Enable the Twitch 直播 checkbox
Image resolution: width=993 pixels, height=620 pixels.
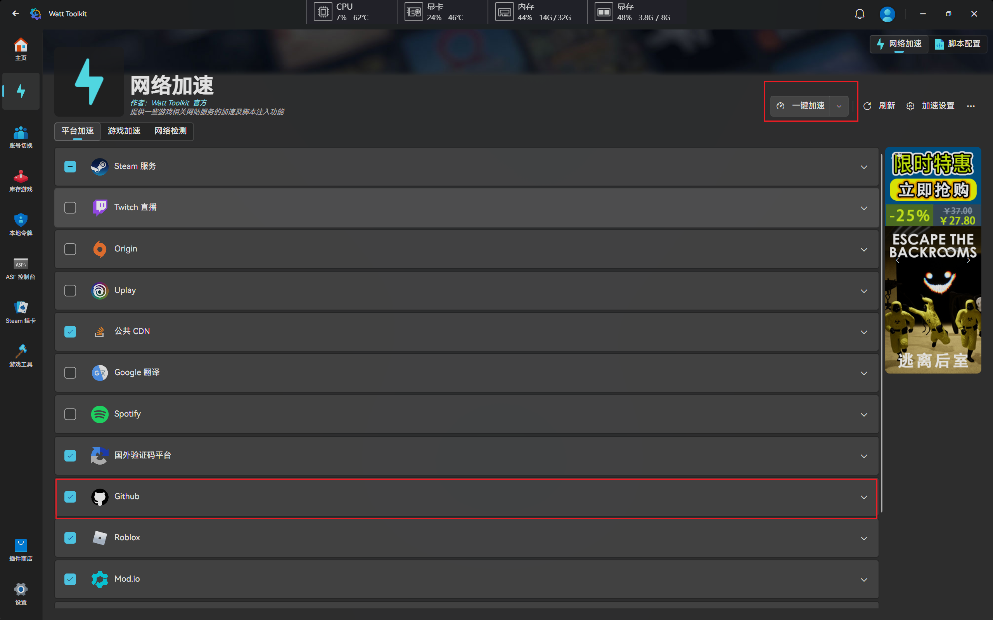tap(70, 207)
